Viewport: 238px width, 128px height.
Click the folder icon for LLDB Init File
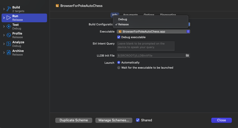(x=187, y=56)
